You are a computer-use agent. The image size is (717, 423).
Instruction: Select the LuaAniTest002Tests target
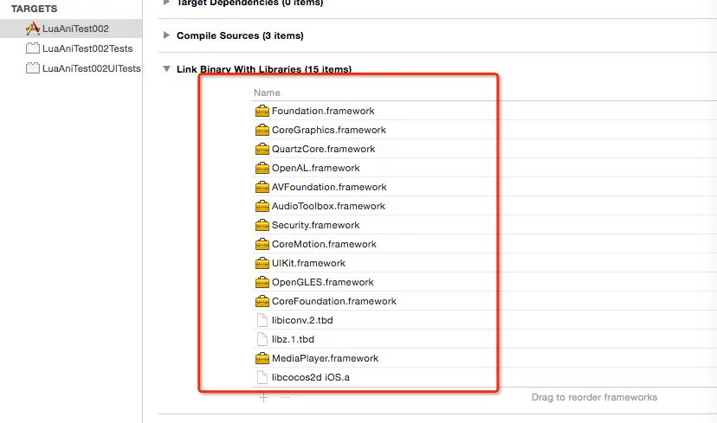[71, 48]
